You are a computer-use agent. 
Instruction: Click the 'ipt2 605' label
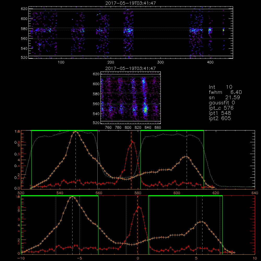coord(220,118)
